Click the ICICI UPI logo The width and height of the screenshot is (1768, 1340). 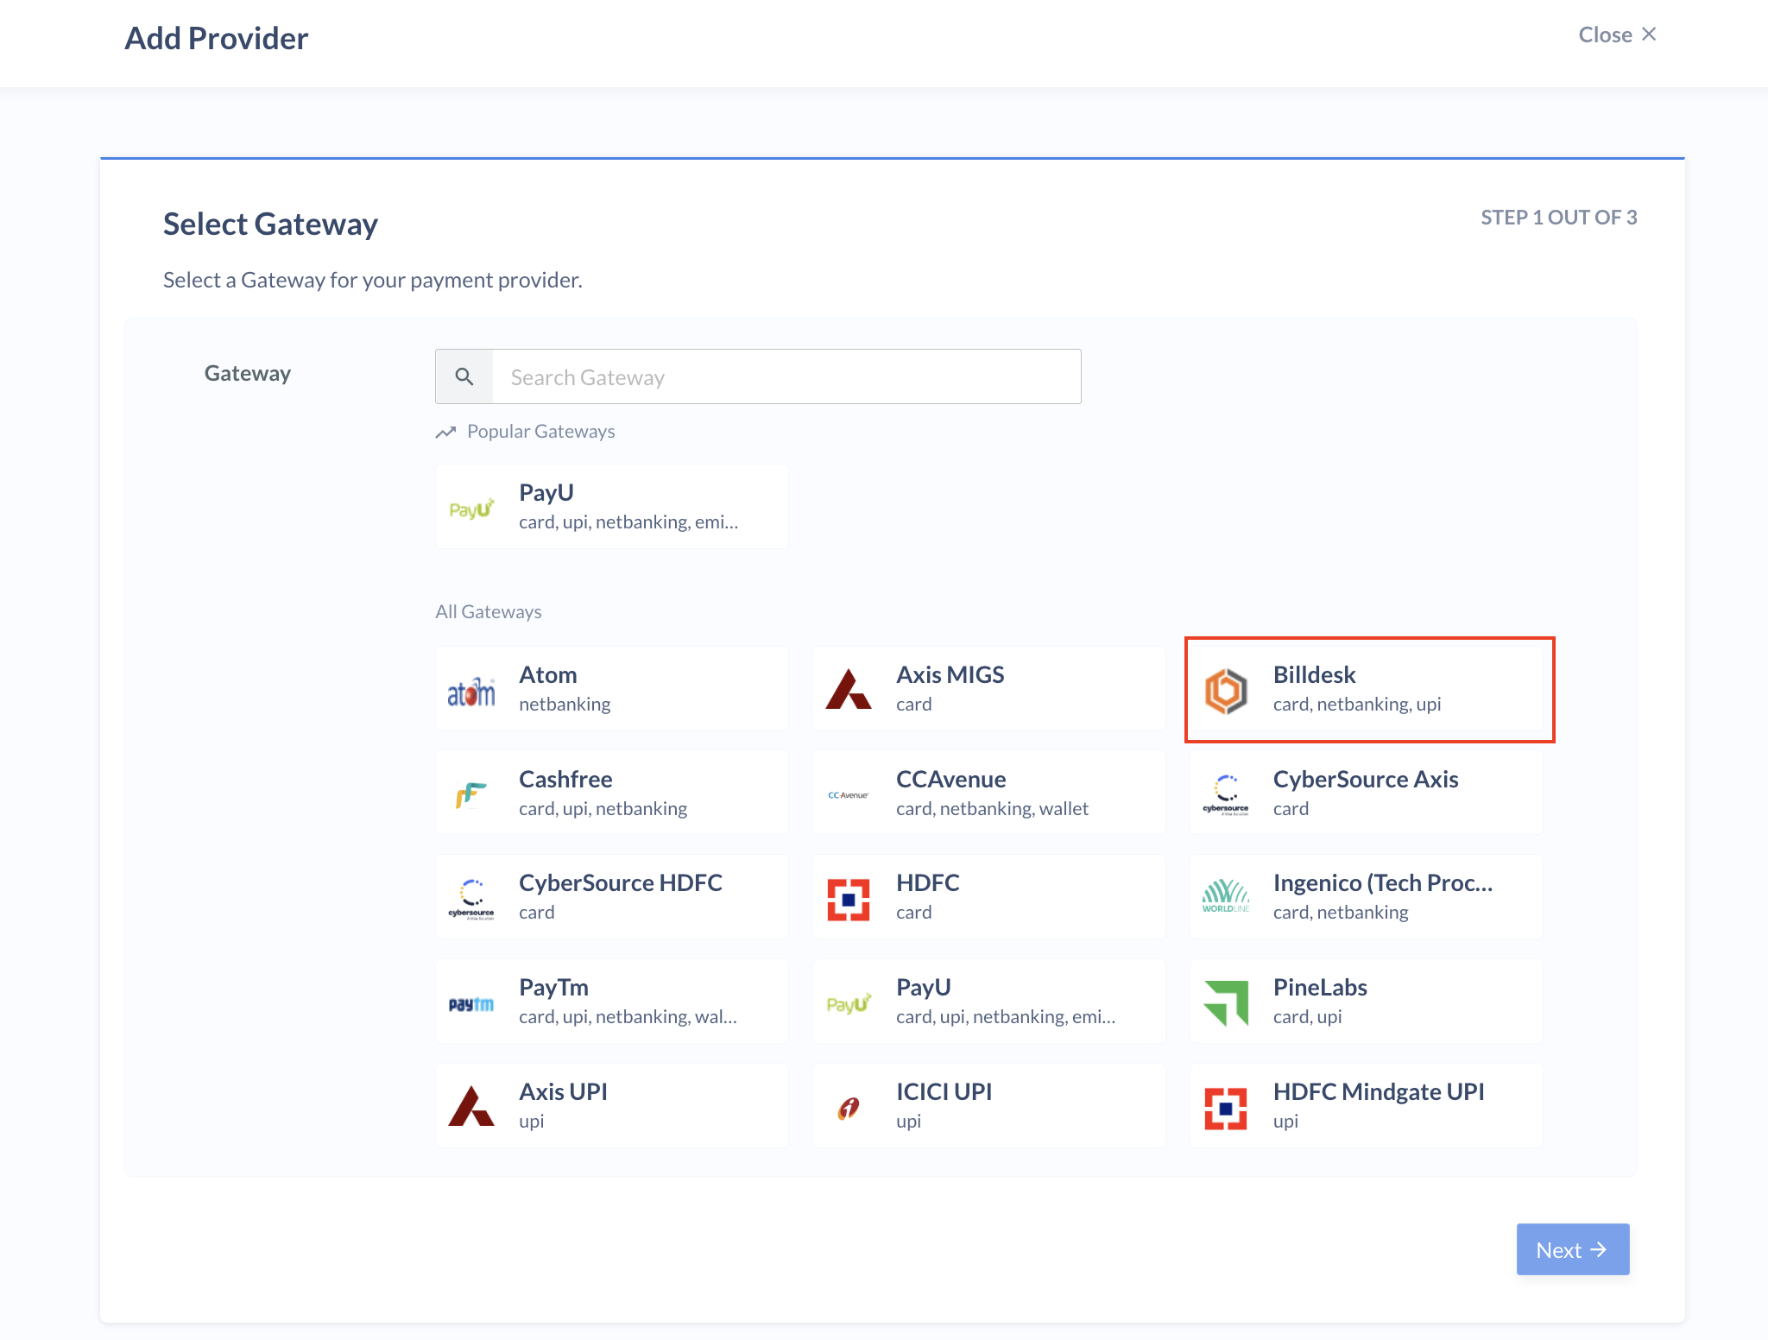point(849,1107)
